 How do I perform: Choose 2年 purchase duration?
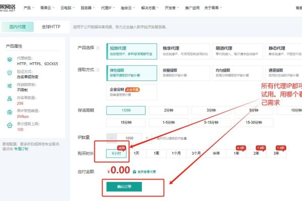click(256, 153)
